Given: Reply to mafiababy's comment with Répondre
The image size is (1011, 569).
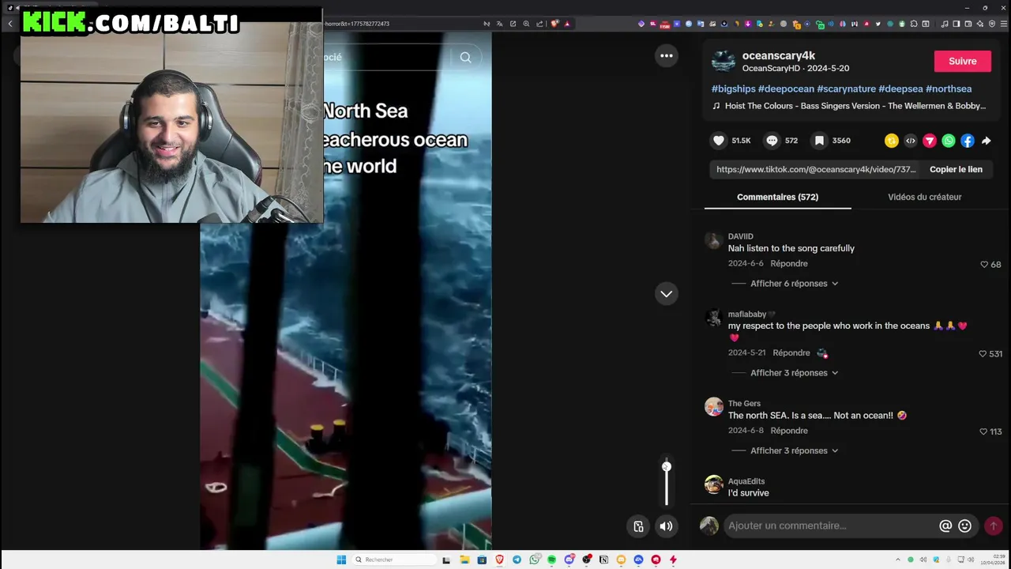Looking at the screenshot, I should [791, 353].
